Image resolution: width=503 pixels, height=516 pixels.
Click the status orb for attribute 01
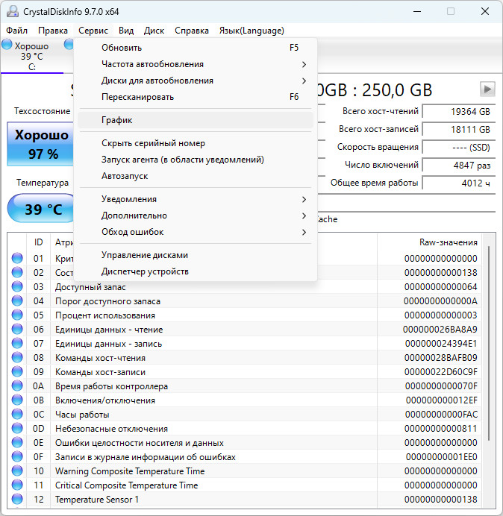[17, 258]
